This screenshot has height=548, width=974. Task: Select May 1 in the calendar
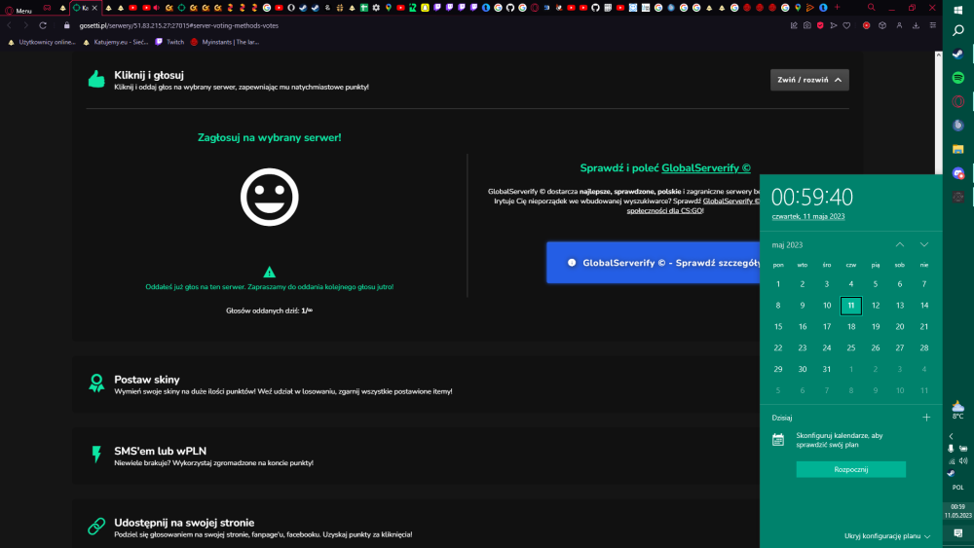coord(777,284)
